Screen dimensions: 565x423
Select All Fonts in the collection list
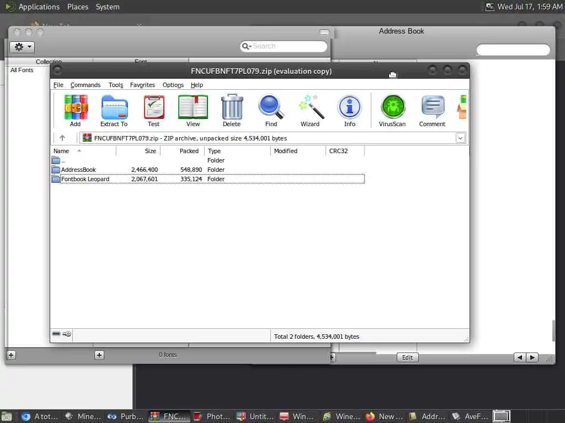point(22,70)
